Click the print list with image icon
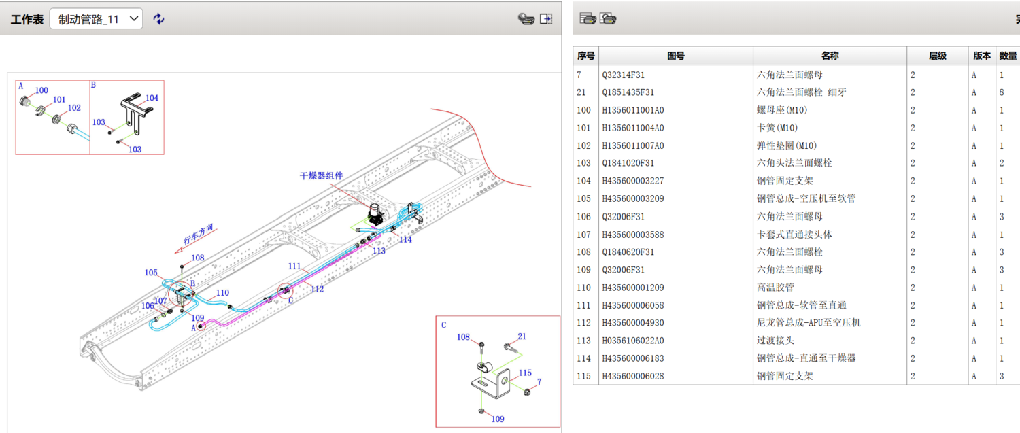Screen dimensions: 1020x433 coord(607,18)
